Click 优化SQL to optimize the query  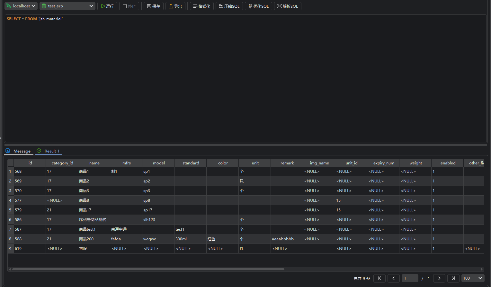tap(258, 6)
